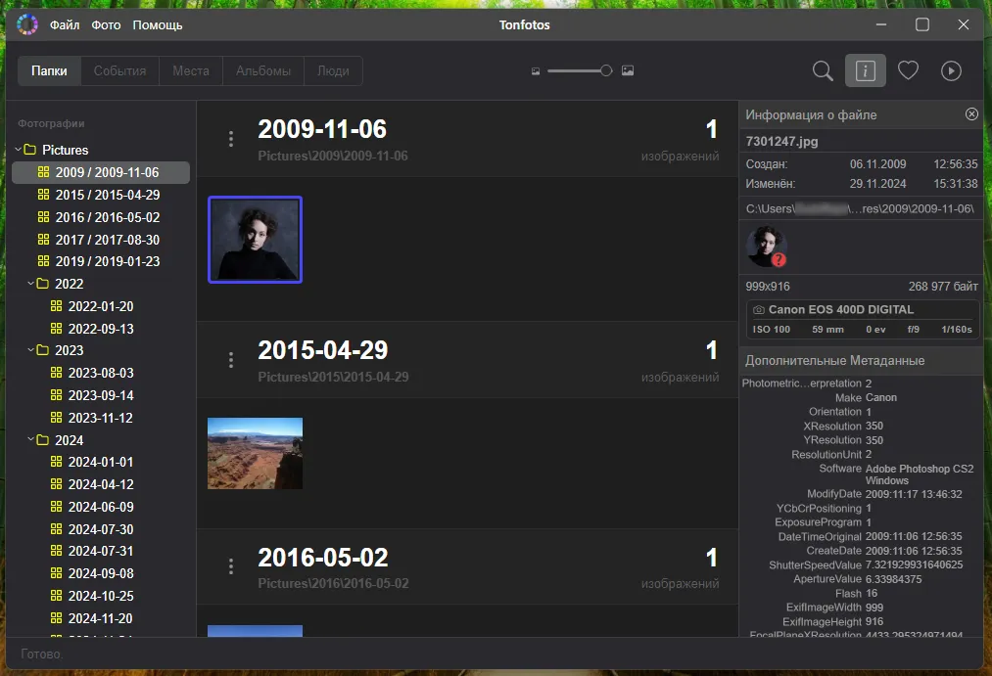Start slideshow with the play icon
992x676 pixels.
[x=950, y=70]
